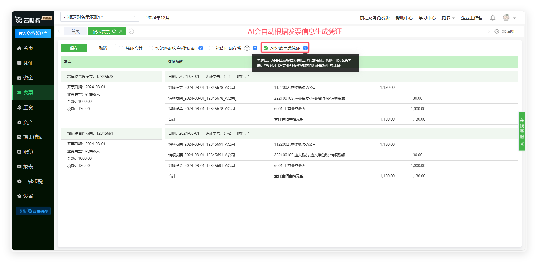Refresh the 销项发票 tab

(x=114, y=31)
